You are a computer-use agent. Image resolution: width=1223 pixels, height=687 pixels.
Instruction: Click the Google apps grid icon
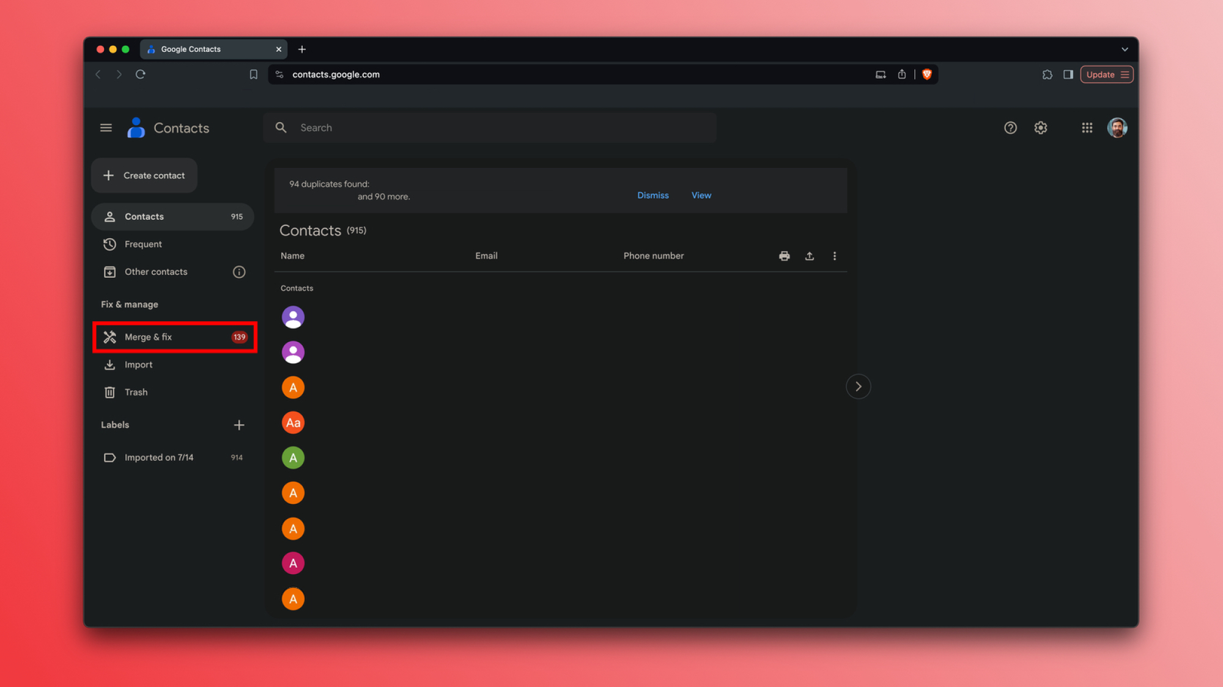(1087, 128)
